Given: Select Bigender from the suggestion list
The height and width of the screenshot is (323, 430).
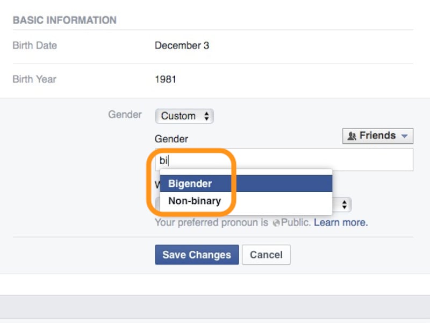Looking at the screenshot, I should (x=190, y=183).
